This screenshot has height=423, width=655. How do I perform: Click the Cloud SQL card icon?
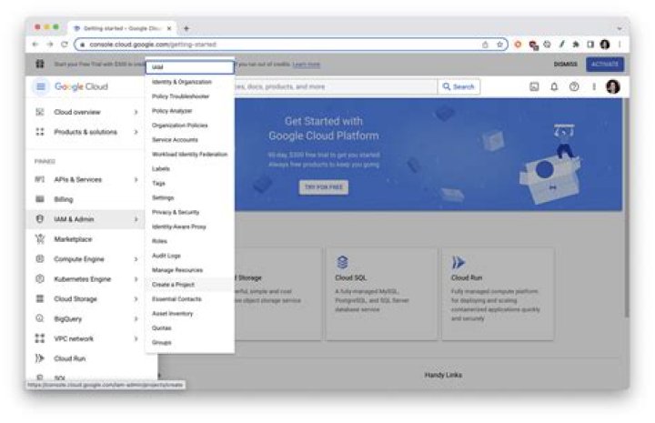[342, 262]
